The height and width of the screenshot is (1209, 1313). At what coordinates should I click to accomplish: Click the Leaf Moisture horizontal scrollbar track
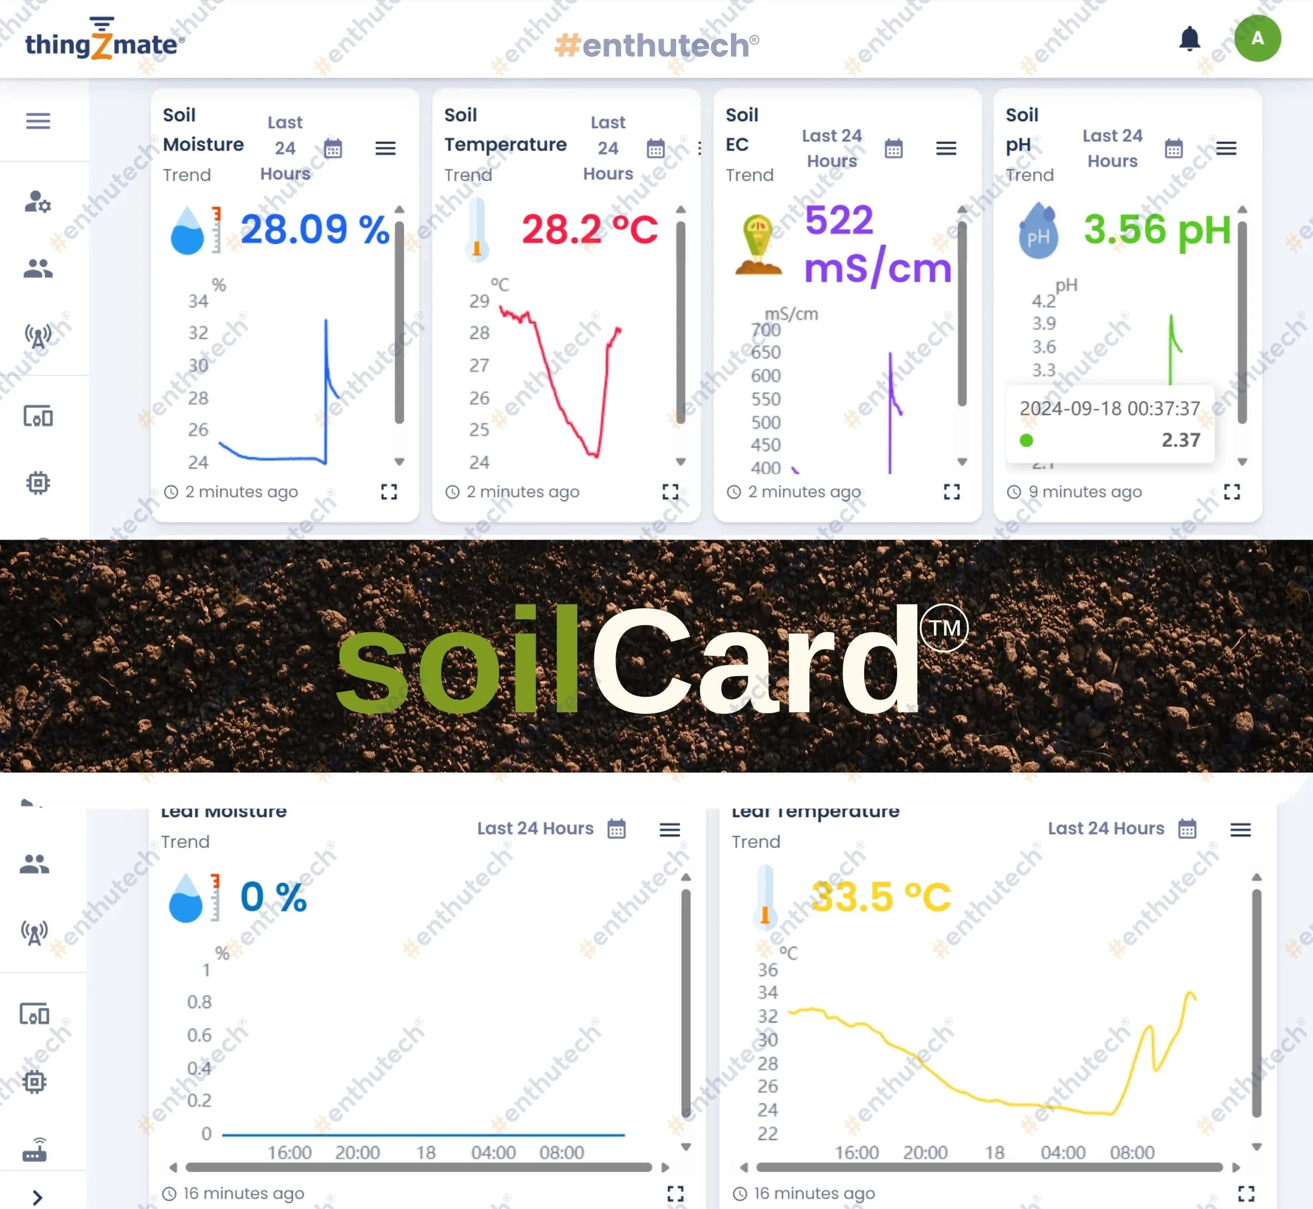419,1167
